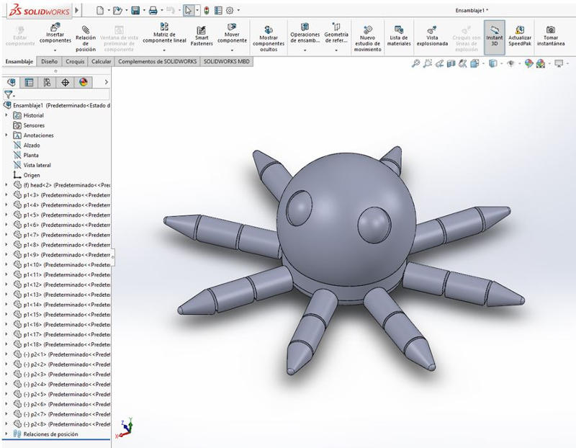Expand the SOLIDWORKS logo menu arrow
The image size is (576, 448).
coord(77,10)
